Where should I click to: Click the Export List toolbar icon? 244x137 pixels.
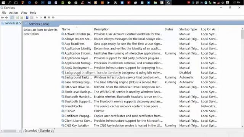pos(21,18)
